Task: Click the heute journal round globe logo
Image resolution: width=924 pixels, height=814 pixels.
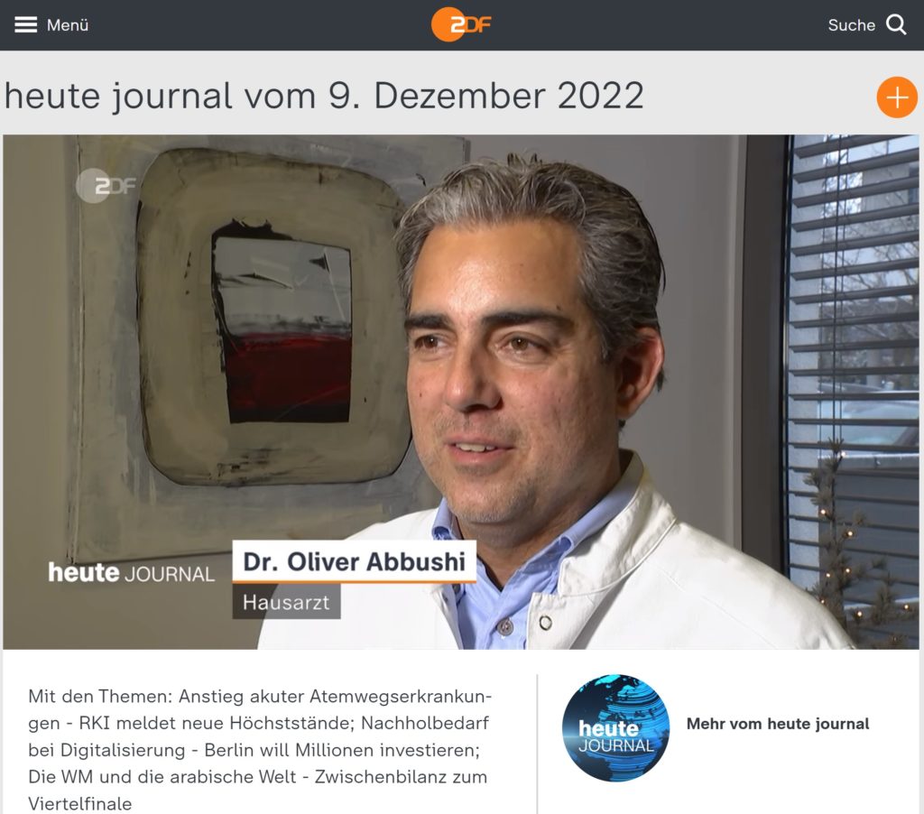Action: (615, 728)
